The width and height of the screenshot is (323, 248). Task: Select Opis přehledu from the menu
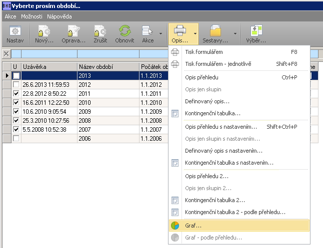tap(239, 77)
